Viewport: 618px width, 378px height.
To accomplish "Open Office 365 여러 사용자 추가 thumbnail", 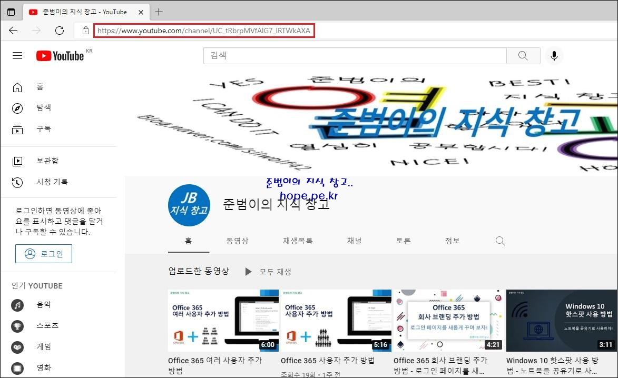I will click(x=223, y=321).
